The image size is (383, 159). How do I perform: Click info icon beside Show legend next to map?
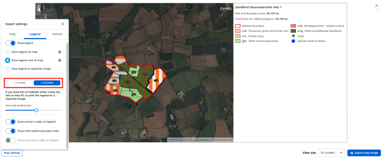(x=60, y=60)
